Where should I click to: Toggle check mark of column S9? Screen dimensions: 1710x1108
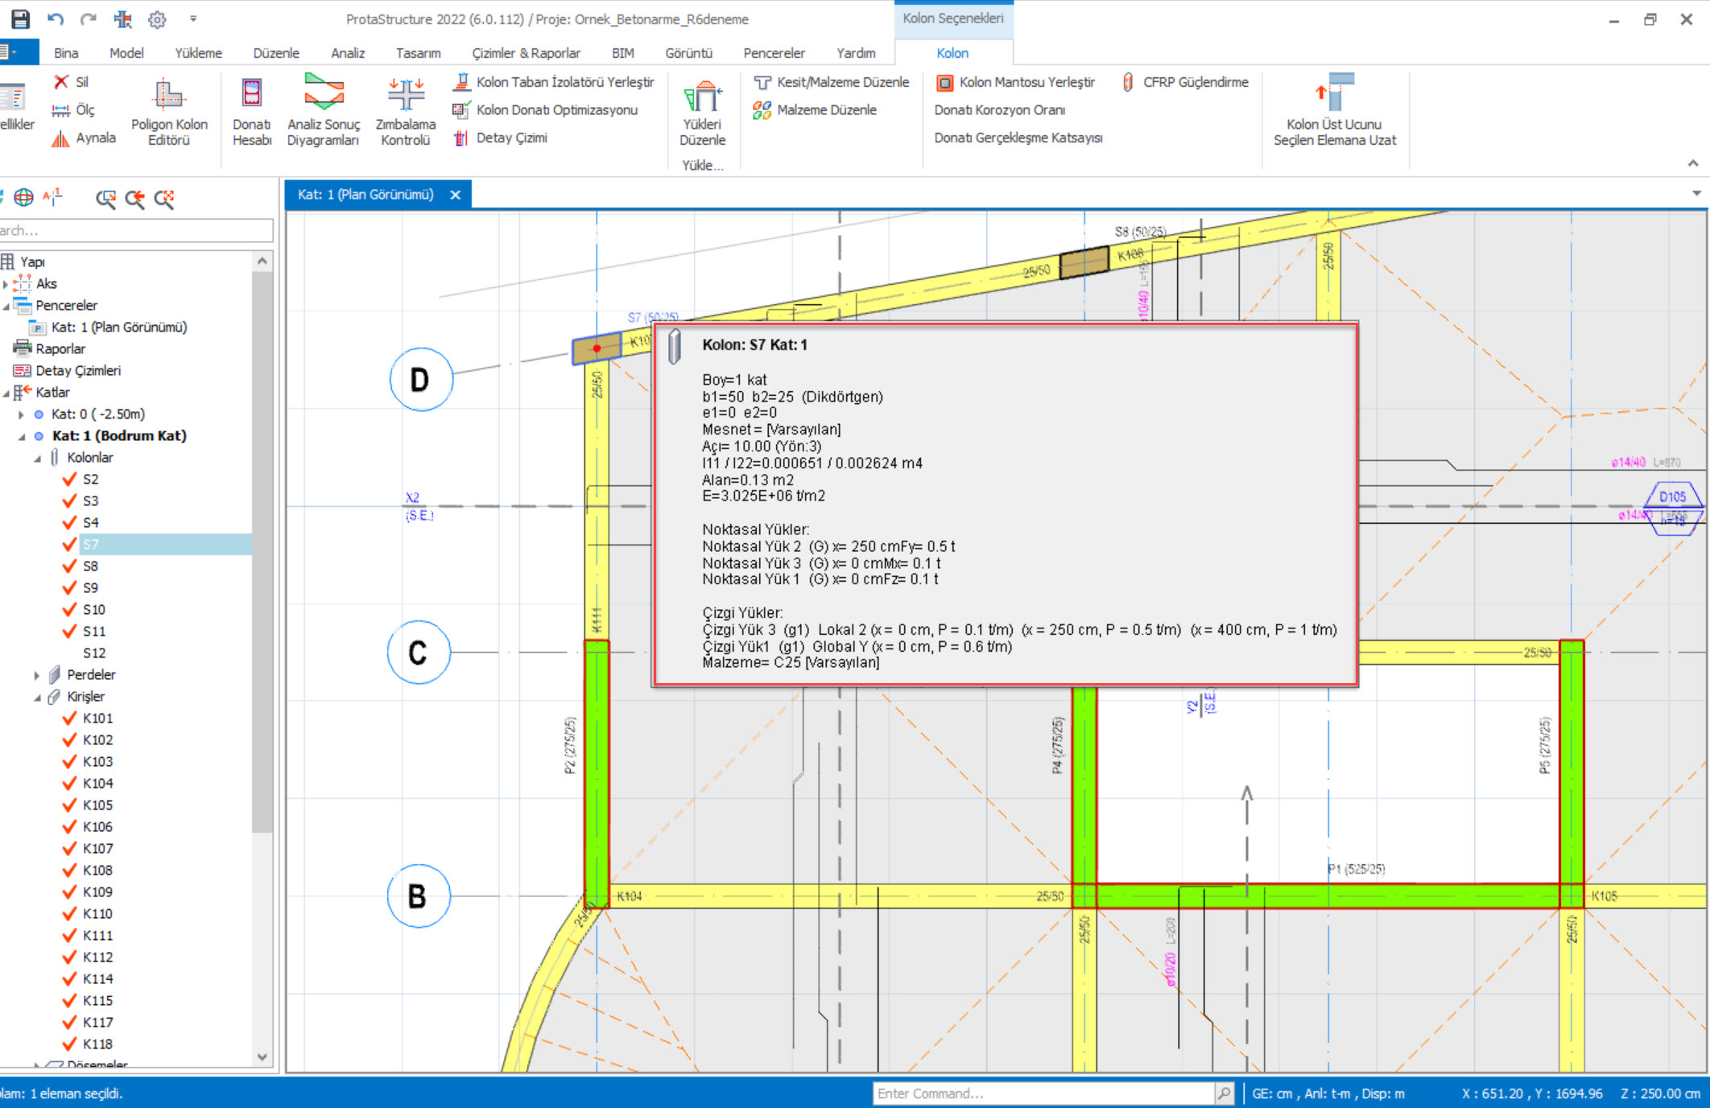[69, 587]
